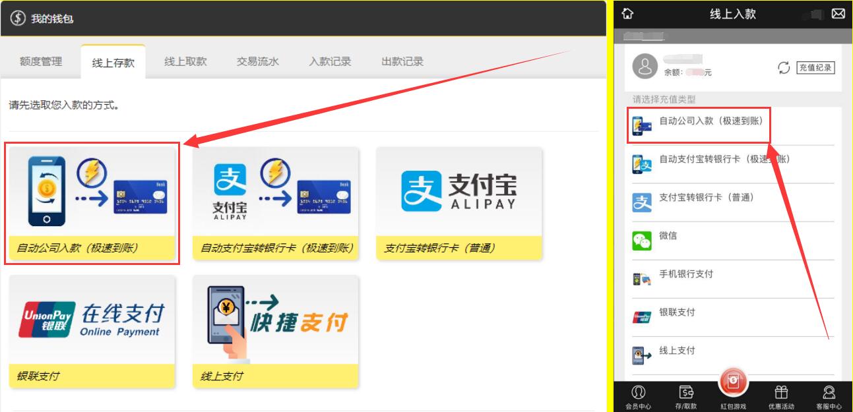
Task: Open 客服中心 support icon
Action: click(829, 397)
